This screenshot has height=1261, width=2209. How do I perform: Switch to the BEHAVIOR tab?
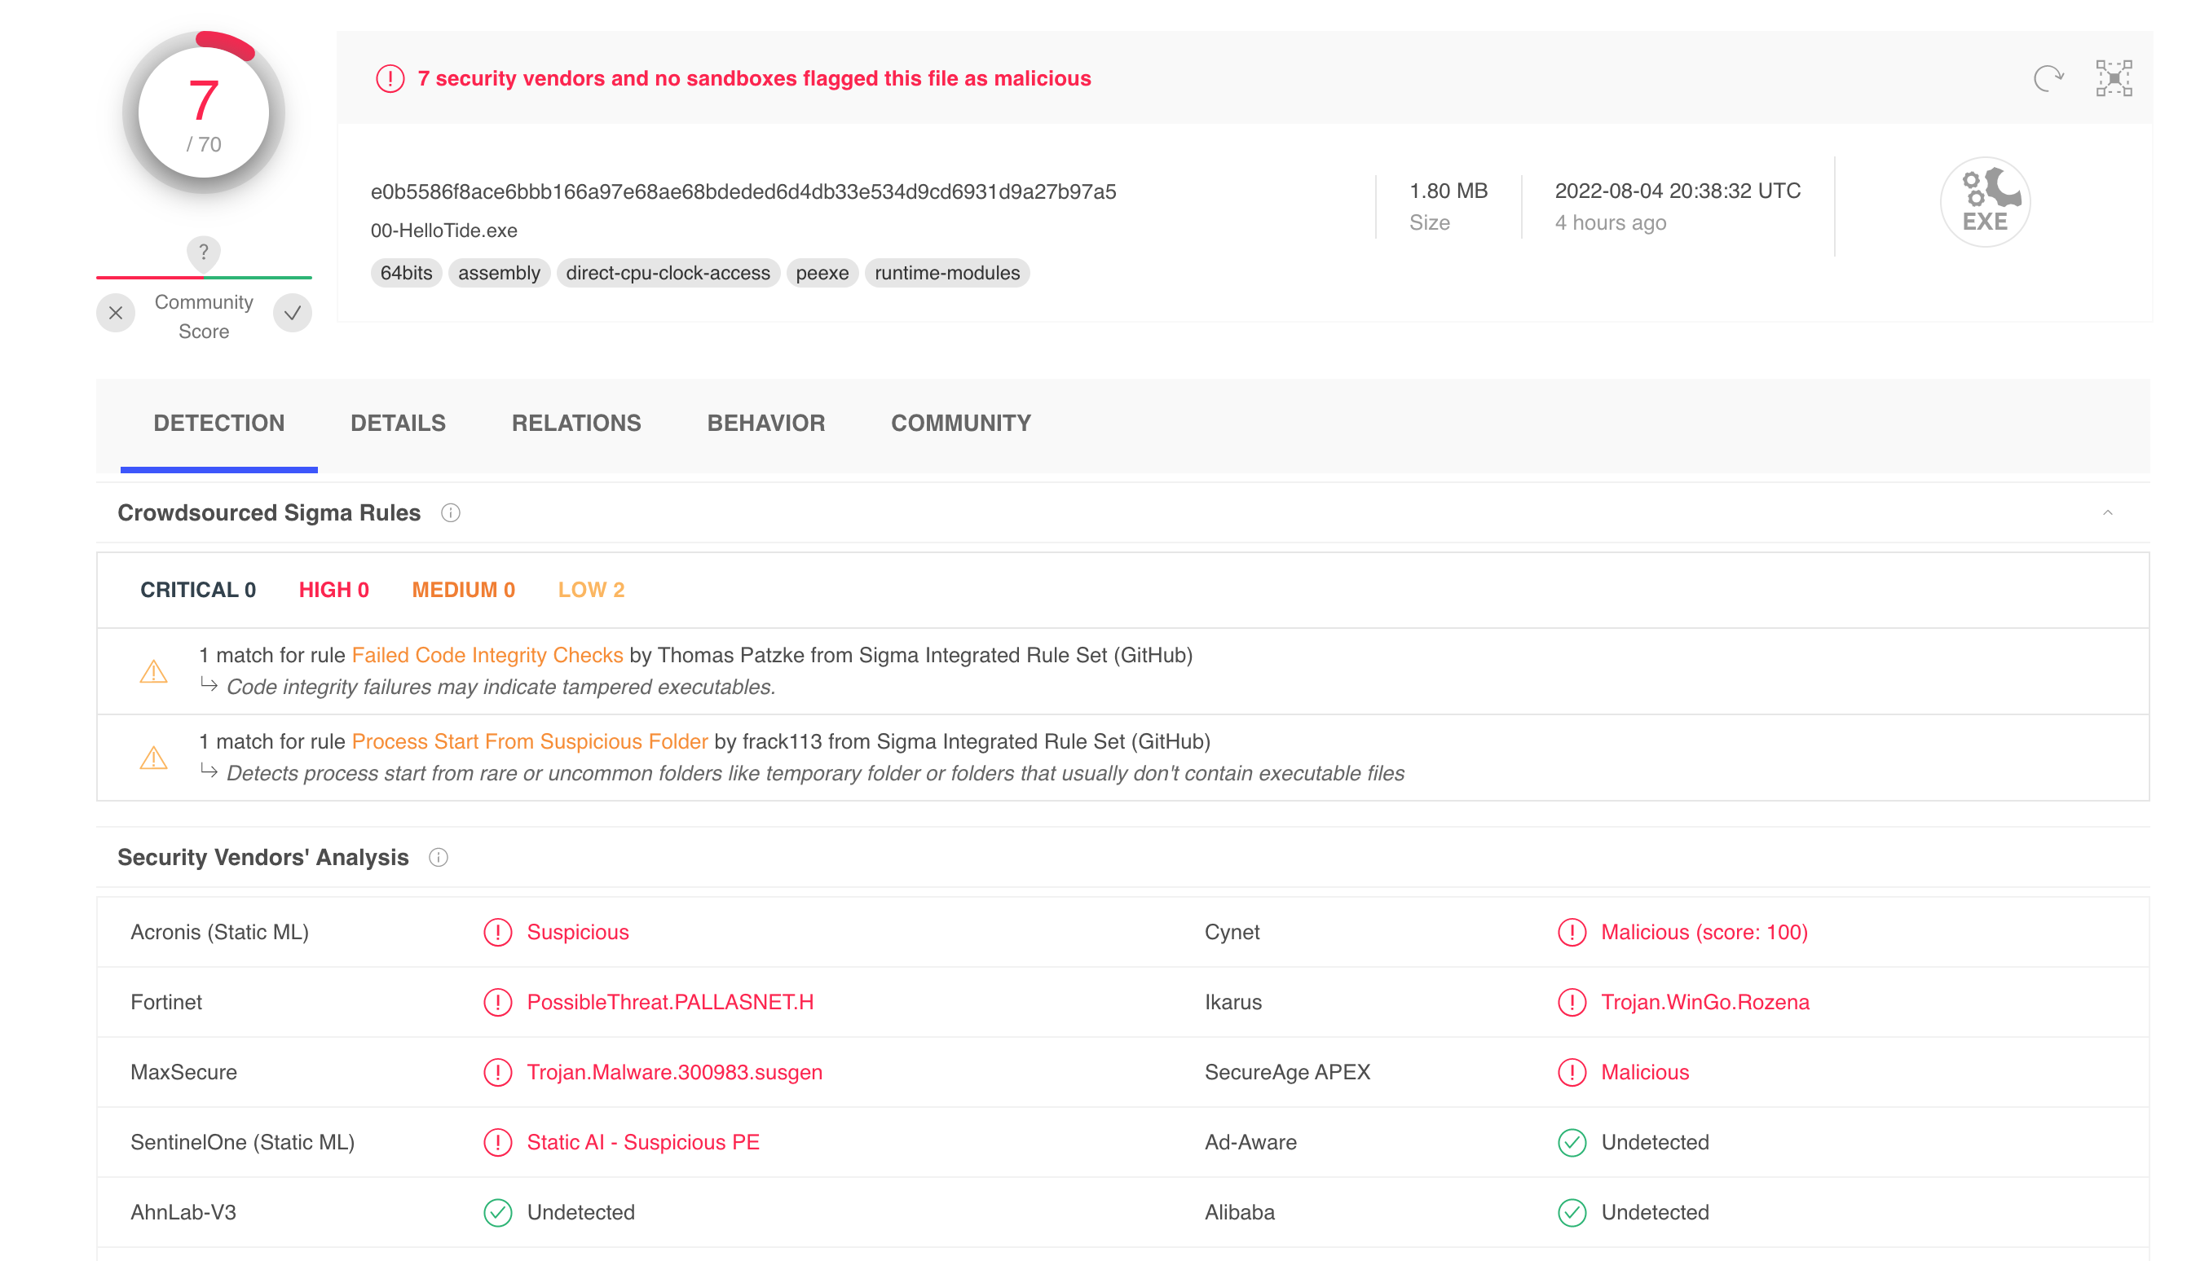[765, 423]
